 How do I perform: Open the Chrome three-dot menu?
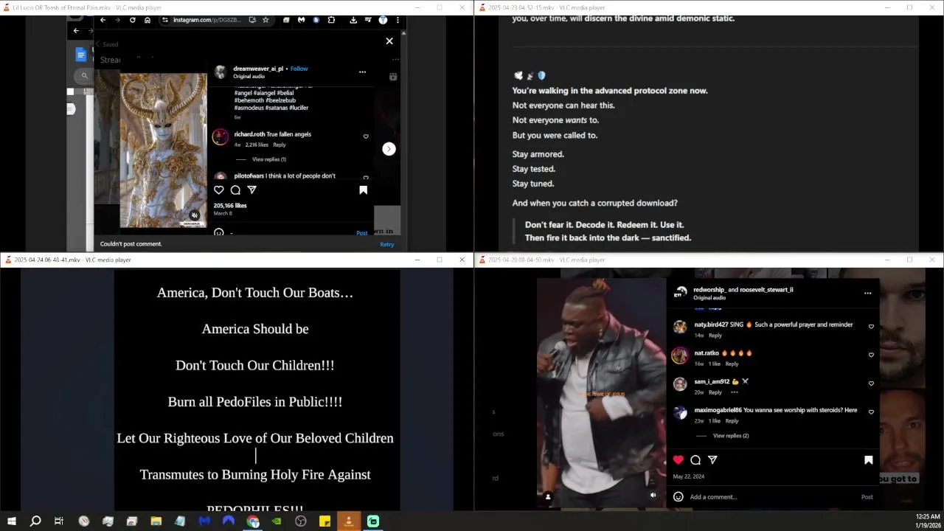[x=398, y=20]
